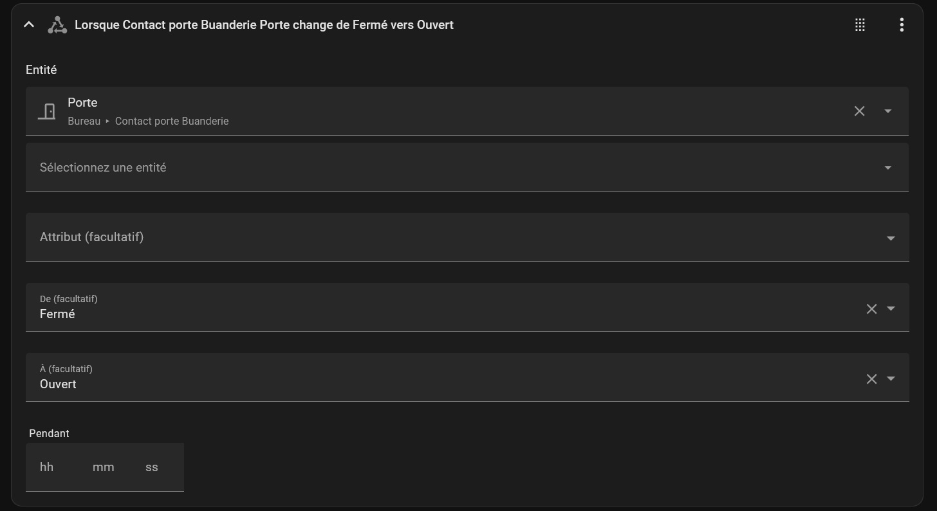Grab the trigger reorder drag handle
Image resolution: width=937 pixels, height=511 pixels.
pos(860,25)
